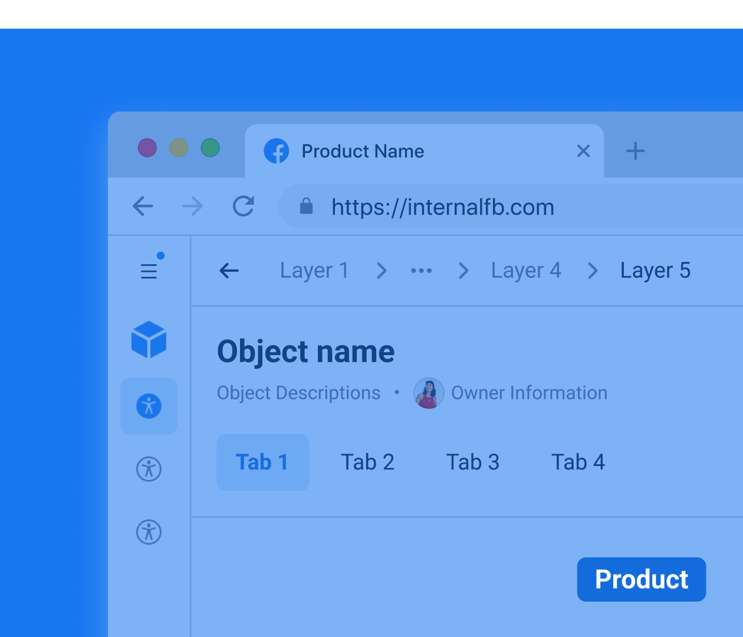Click the breadcrumb back arrow before Layer 1

229,271
